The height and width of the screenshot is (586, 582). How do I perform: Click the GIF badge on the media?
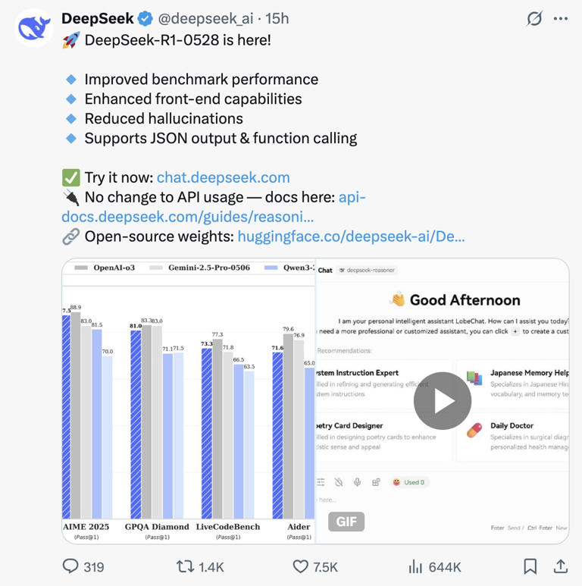click(346, 522)
